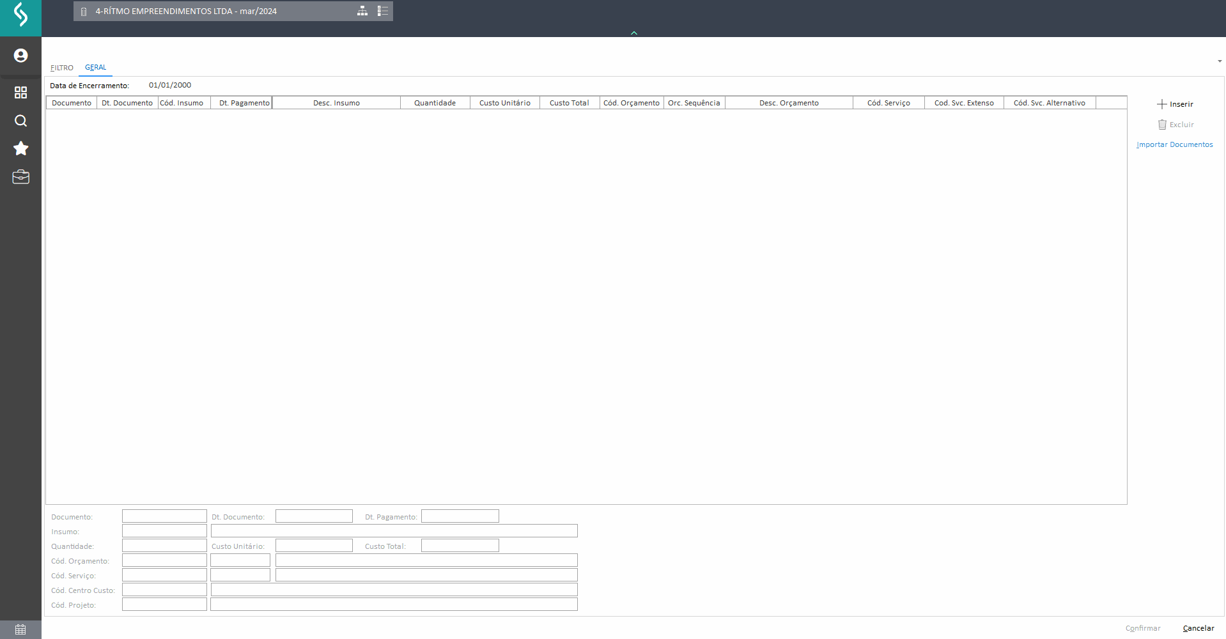This screenshot has width=1226, height=639.
Task: Open the user profile icon
Action: (x=20, y=56)
